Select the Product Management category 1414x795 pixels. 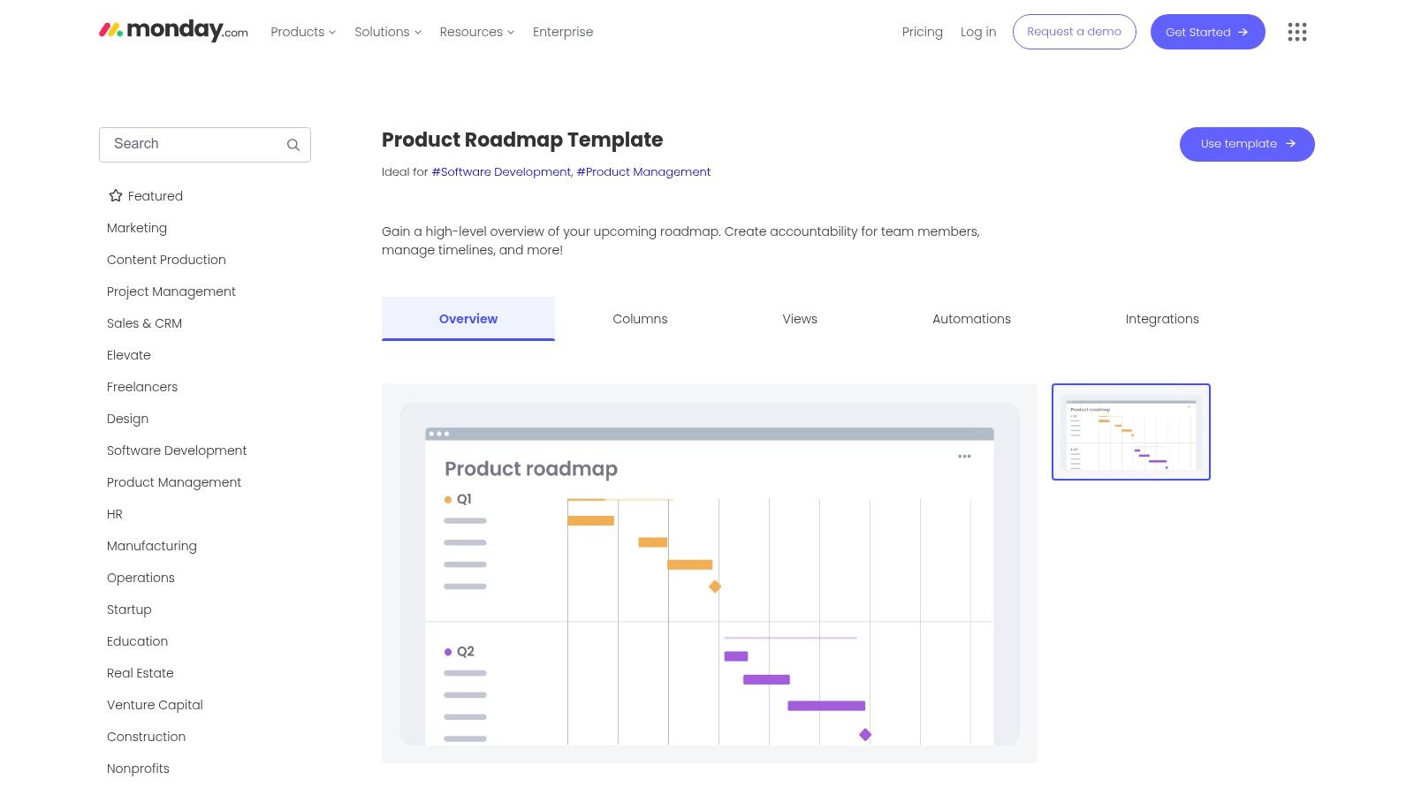pyautogui.click(x=173, y=481)
